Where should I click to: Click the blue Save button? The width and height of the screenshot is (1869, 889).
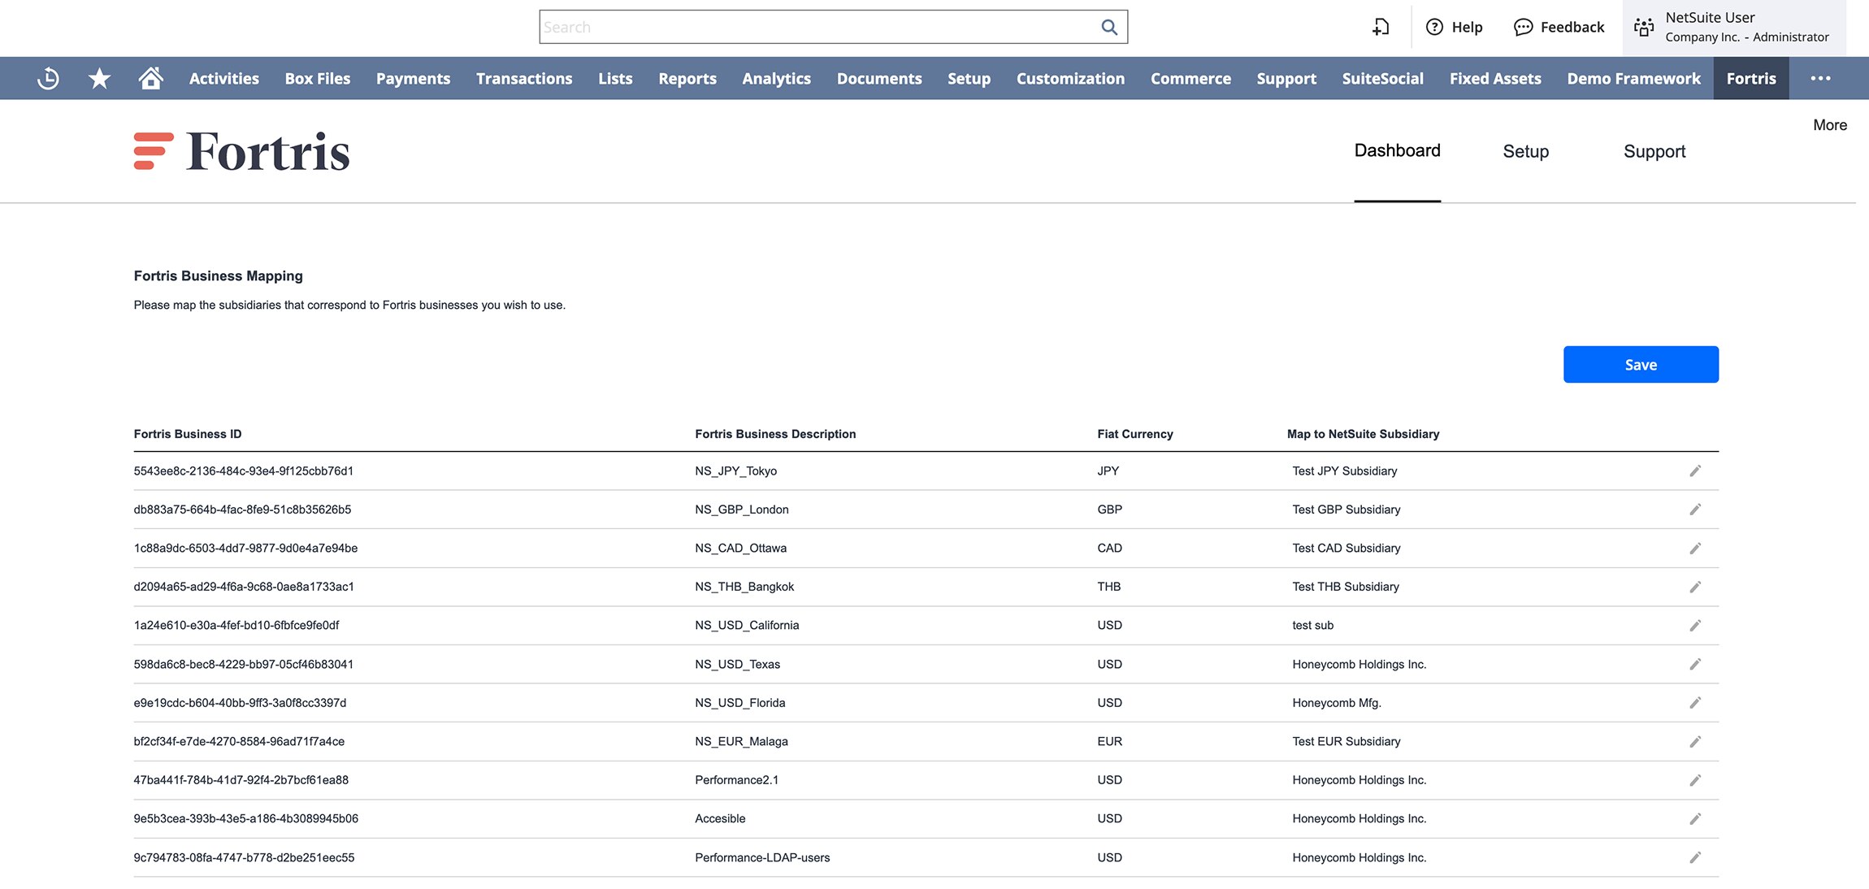click(1640, 365)
